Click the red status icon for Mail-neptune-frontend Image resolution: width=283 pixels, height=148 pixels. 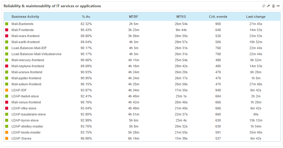coord(7,66)
